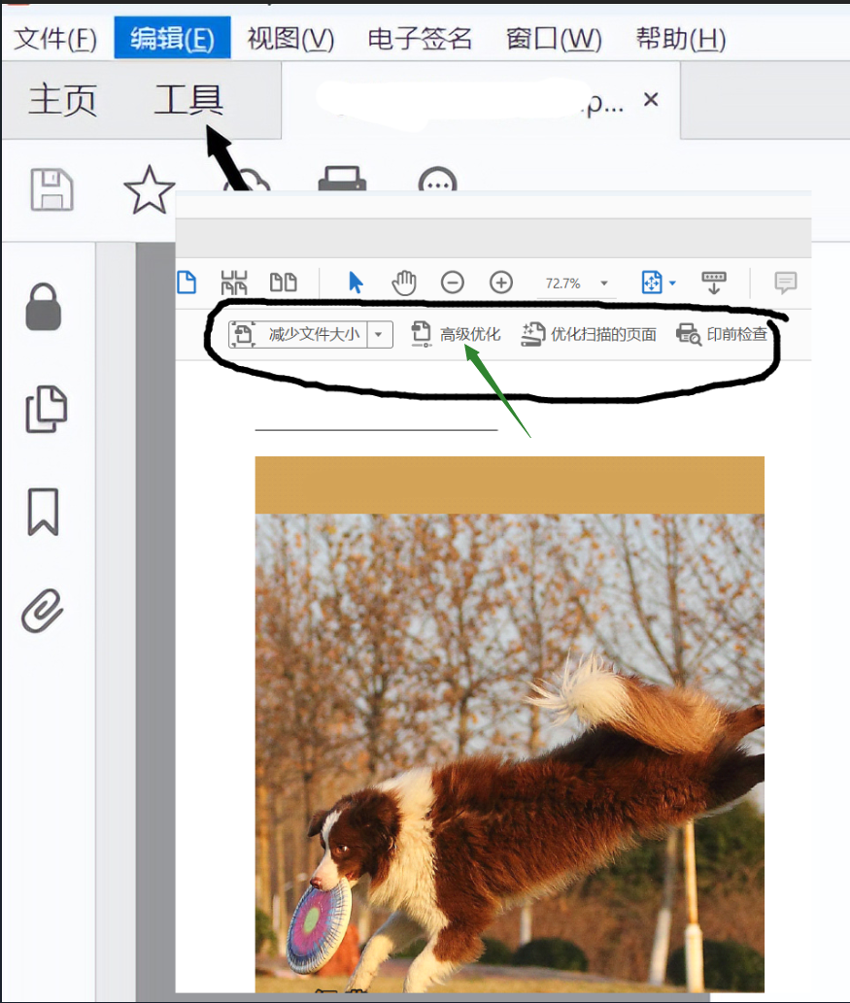Expand the 减少文件大小 dropdown arrow
The image size is (850, 1003).
pos(380,335)
